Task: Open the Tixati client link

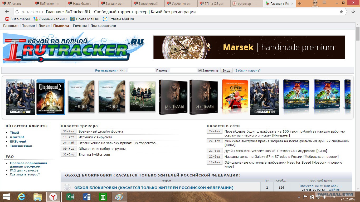Action: [14, 133]
